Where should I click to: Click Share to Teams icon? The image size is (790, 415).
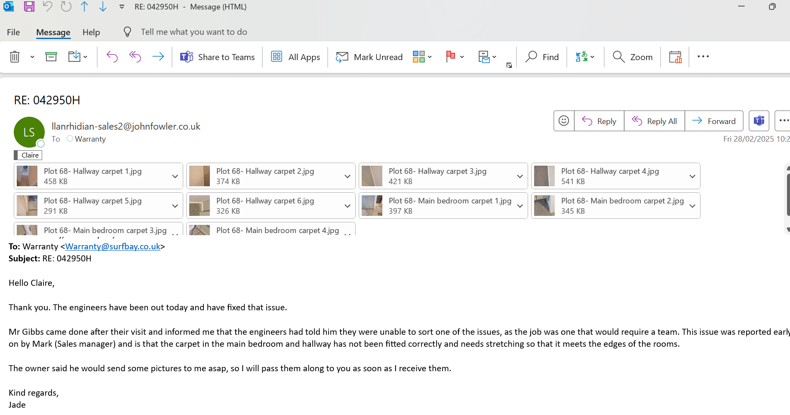(187, 57)
